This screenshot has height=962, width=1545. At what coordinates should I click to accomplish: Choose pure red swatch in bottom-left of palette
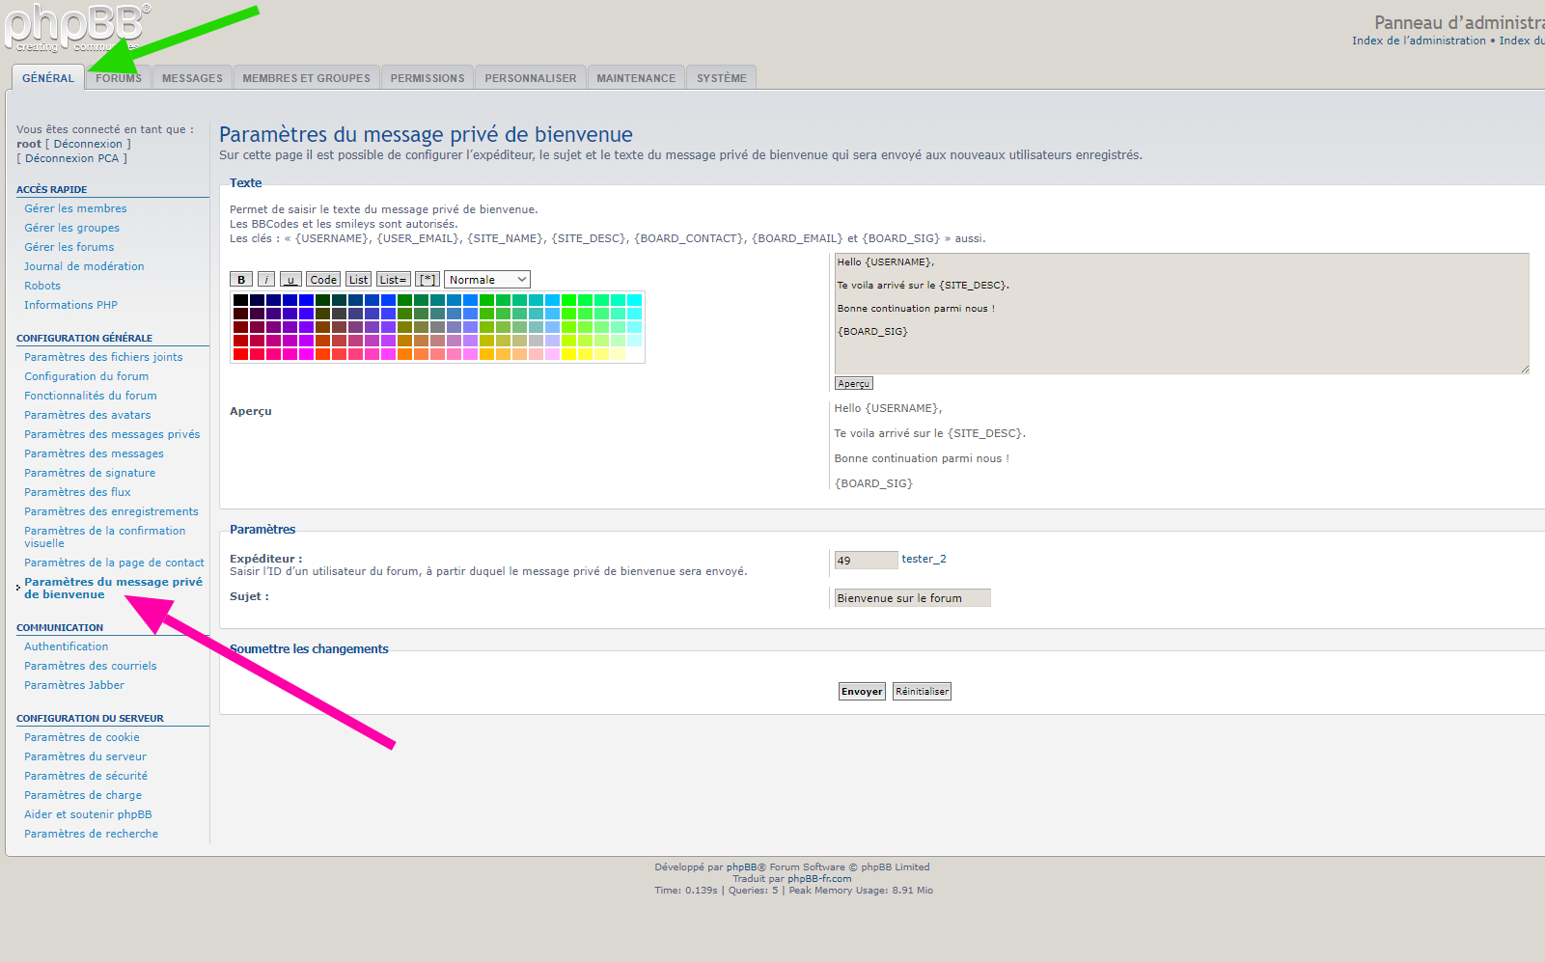click(240, 354)
